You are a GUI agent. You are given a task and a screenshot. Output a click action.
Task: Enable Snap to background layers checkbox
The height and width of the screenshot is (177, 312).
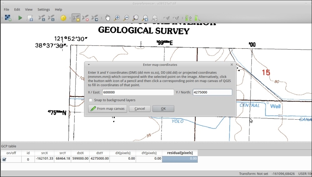pos(90,100)
